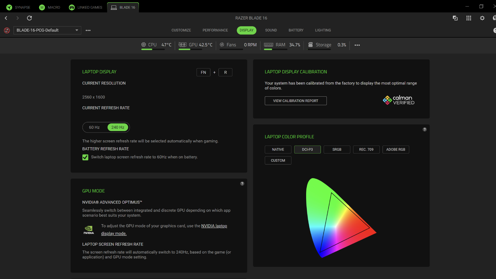The width and height of the screenshot is (496, 279).
Task: Click the GPU card icon
Action: click(183, 45)
